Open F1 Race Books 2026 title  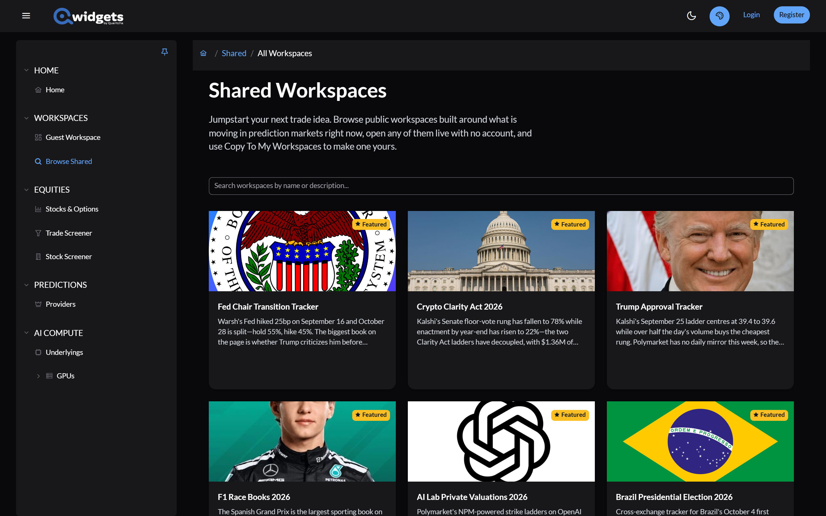[254, 497]
